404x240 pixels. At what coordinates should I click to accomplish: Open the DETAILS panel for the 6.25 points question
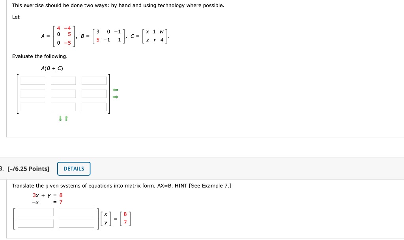pyautogui.click(x=74, y=169)
